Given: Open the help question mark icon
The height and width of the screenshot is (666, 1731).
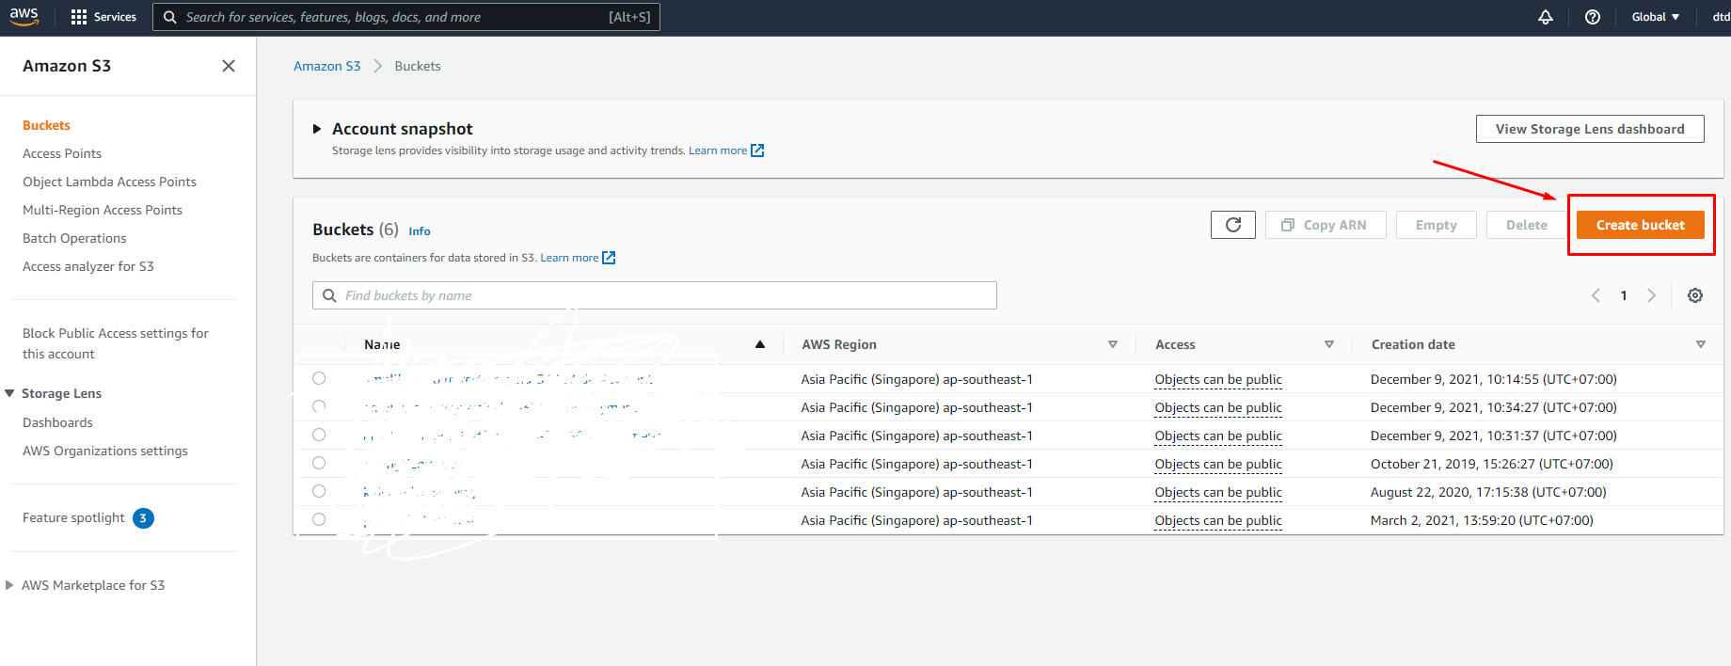Looking at the screenshot, I should (1593, 17).
